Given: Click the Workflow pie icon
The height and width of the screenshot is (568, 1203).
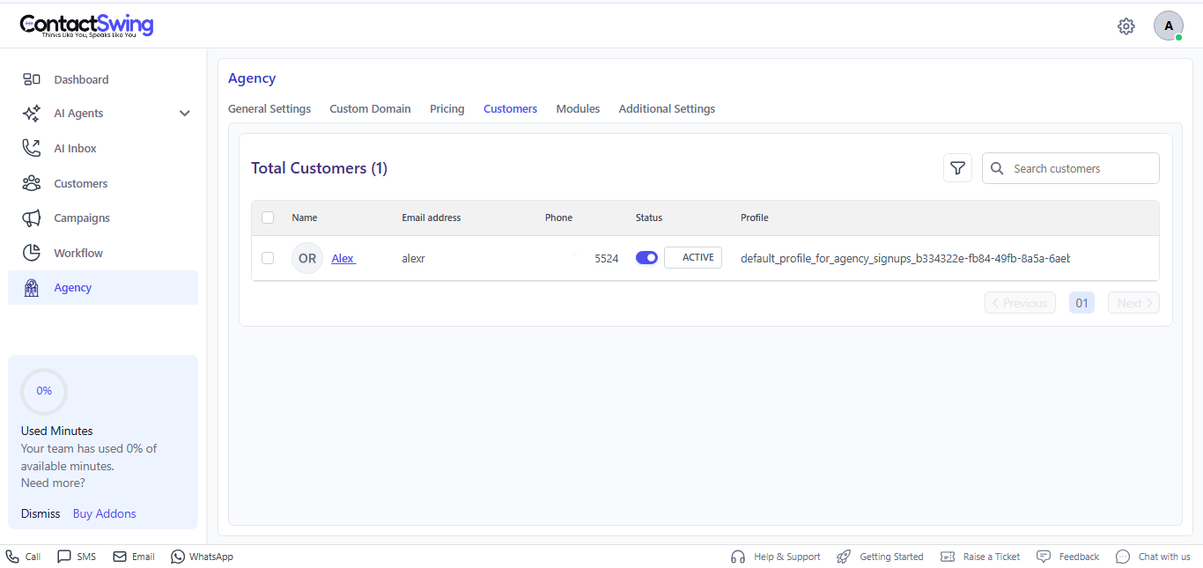Looking at the screenshot, I should 32,253.
